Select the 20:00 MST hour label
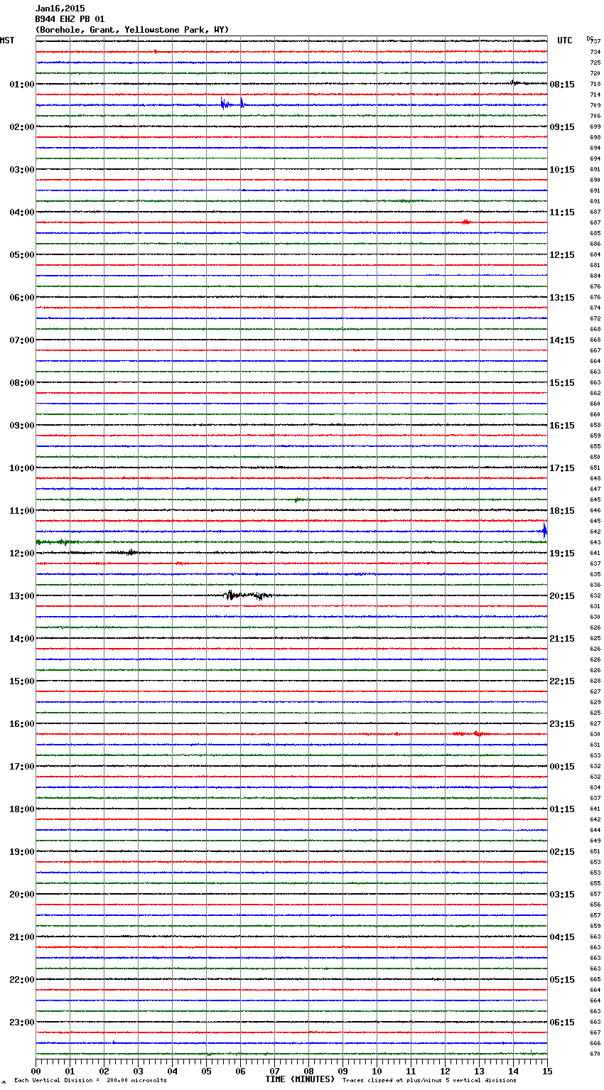604x1090 pixels. [22, 895]
